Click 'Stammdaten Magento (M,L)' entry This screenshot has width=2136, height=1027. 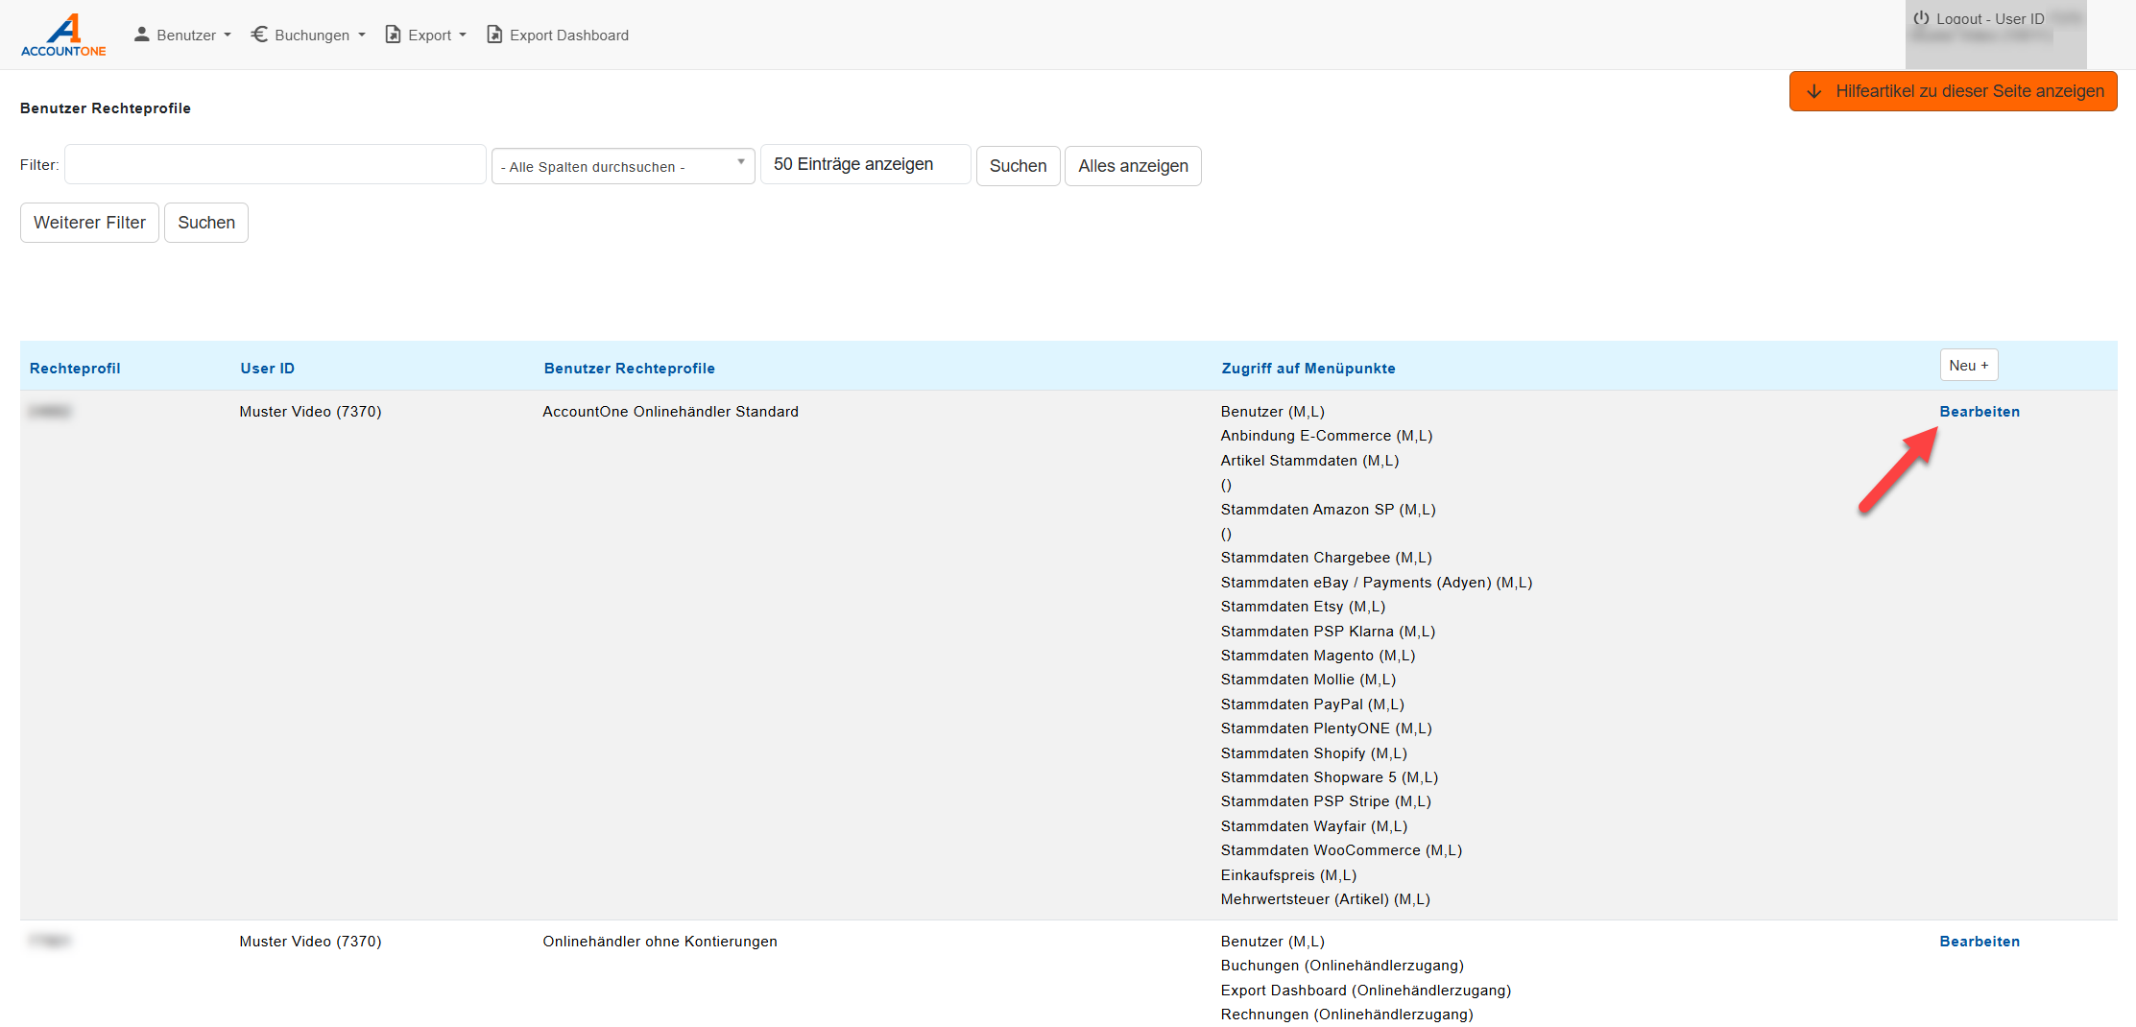click(x=1318, y=656)
